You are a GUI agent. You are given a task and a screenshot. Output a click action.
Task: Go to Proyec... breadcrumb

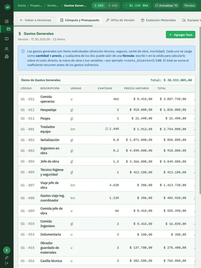pos(36,6)
